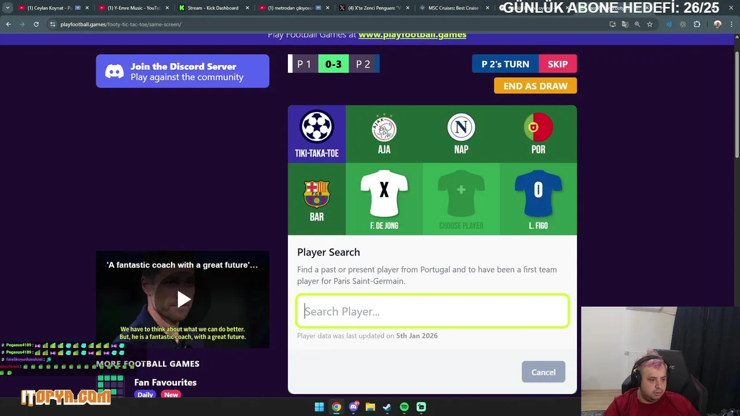This screenshot has width=740, height=416.
Task: Open Chrome's three-dot menu
Action: pyautogui.click(x=731, y=24)
